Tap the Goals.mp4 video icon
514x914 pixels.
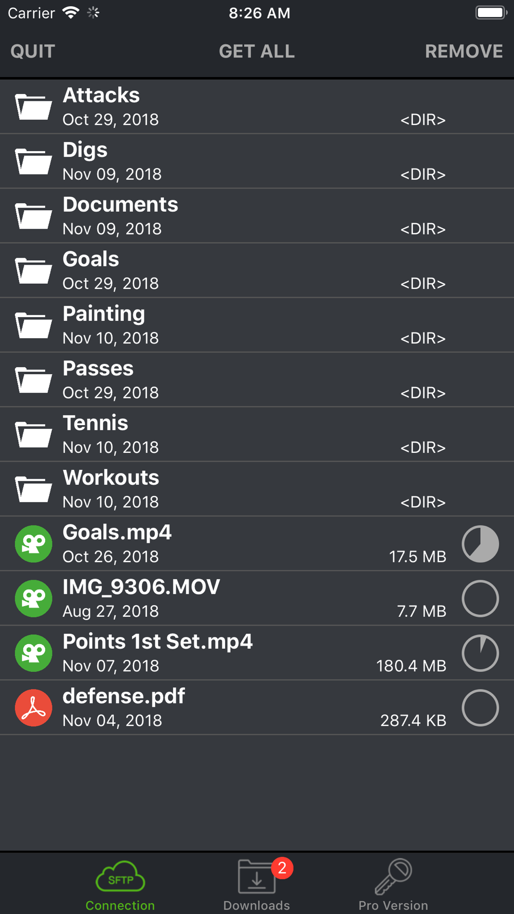33,544
